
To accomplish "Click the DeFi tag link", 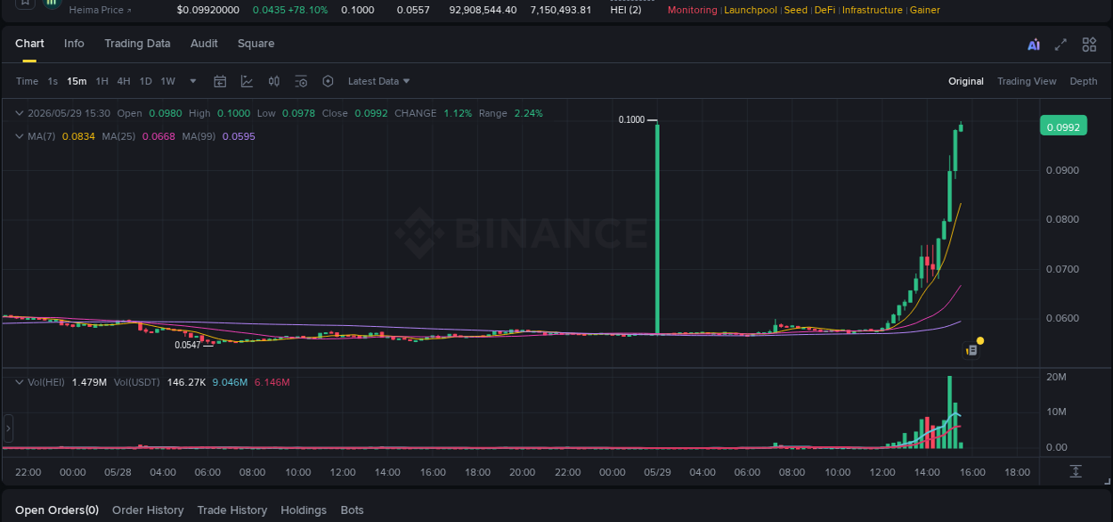I will point(825,10).
